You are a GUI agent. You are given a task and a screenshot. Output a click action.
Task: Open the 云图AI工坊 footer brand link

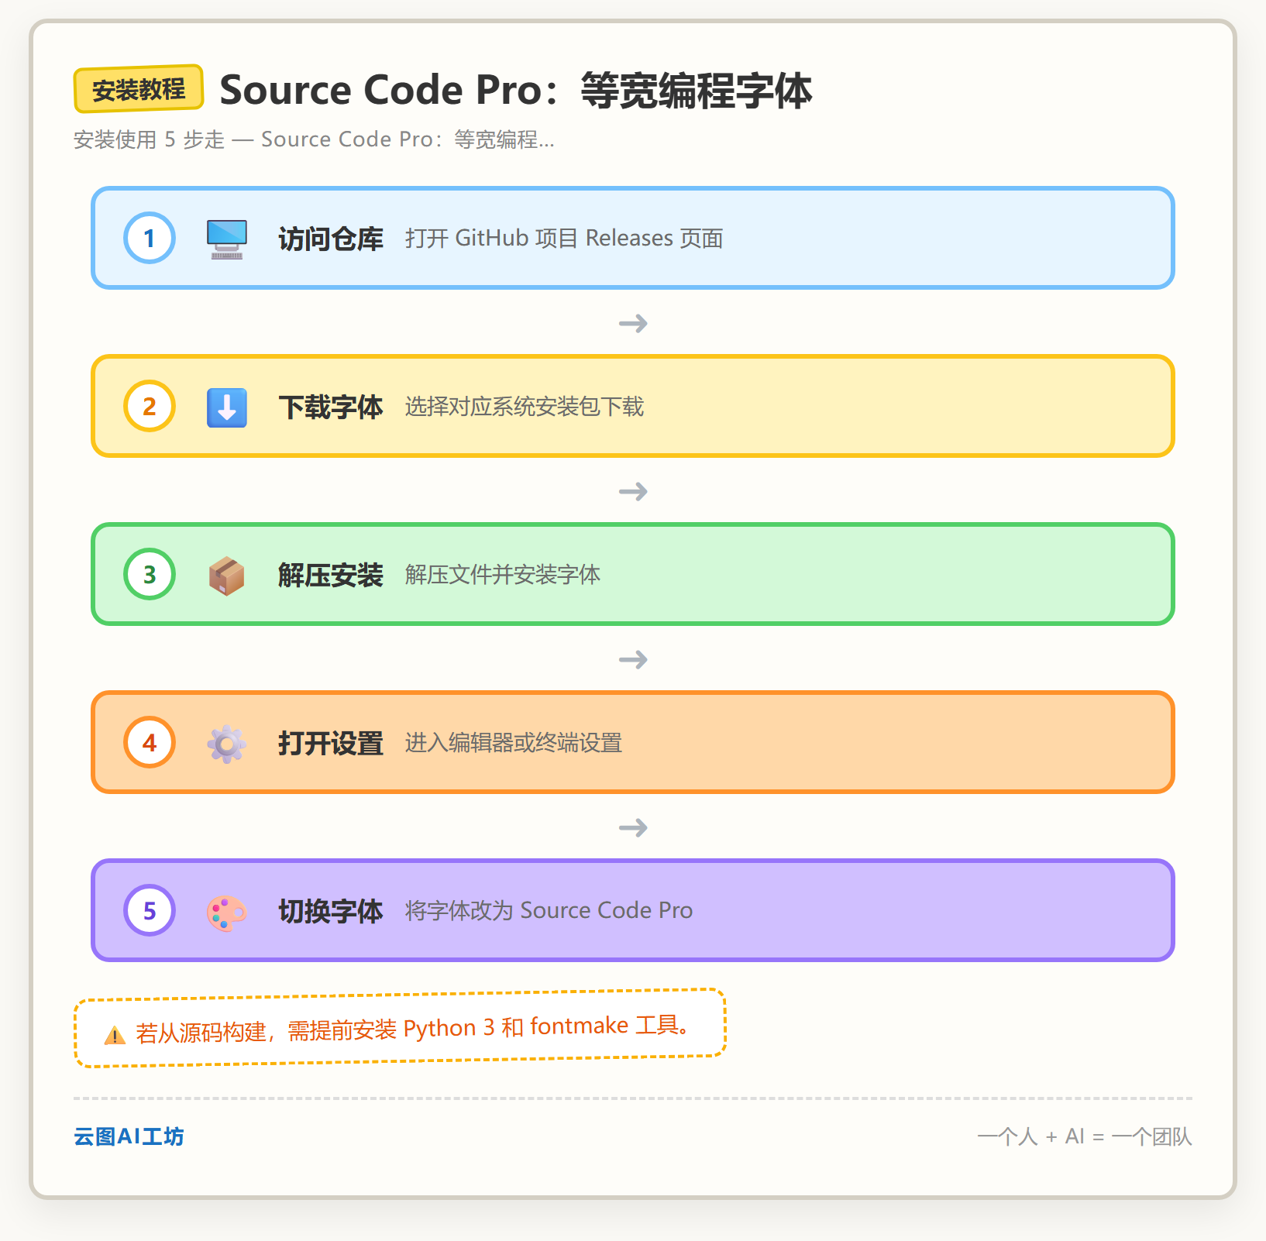(x=129, y=1136)
